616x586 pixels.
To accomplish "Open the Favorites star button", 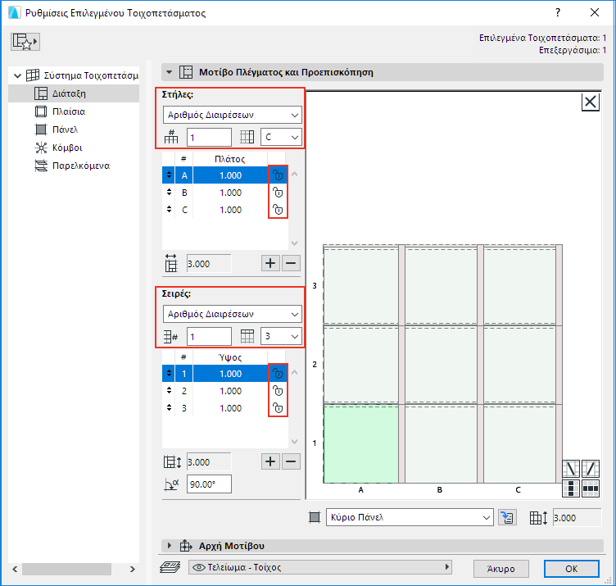I will click(x=25, y=41).
